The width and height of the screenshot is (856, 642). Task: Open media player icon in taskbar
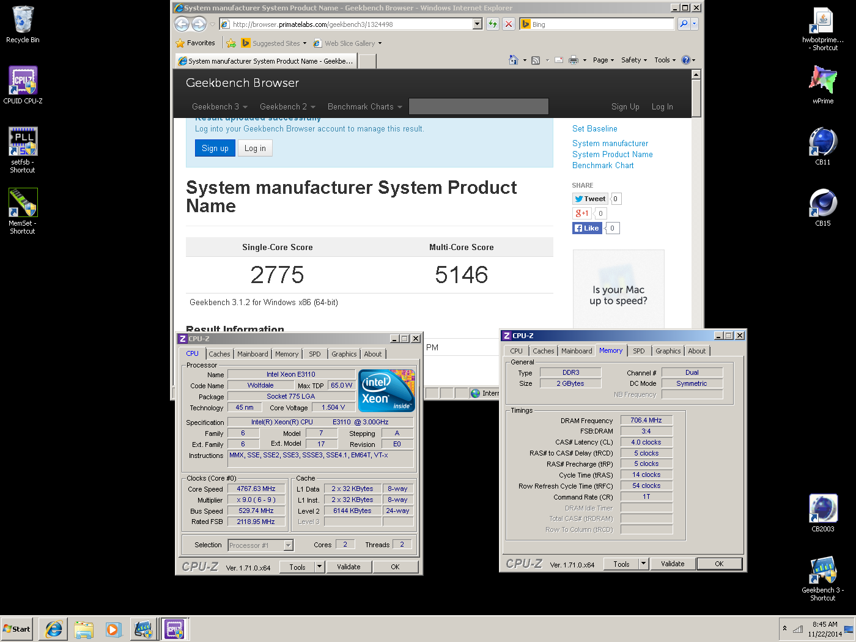tap(114, 629)
